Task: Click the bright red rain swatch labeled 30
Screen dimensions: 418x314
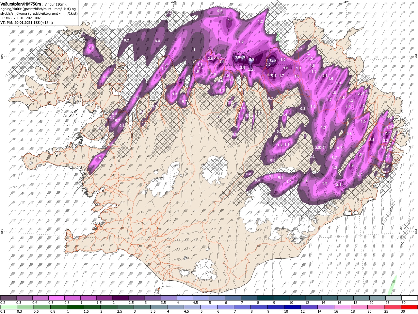Action: click(409, 307)
